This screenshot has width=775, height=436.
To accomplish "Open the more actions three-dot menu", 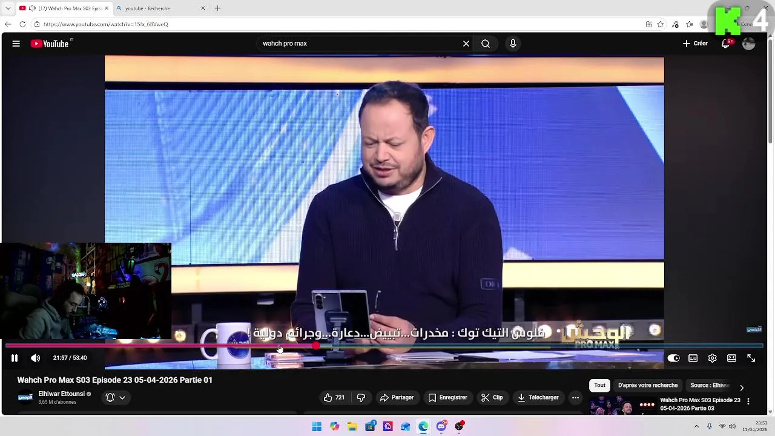I will [575, 397].
